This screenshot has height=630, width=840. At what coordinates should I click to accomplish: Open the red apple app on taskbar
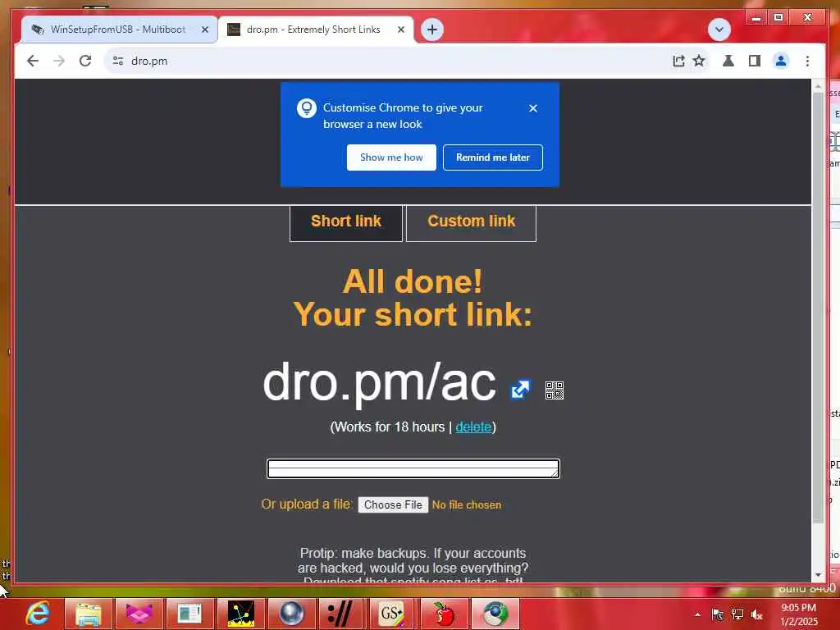coord(443,614)
